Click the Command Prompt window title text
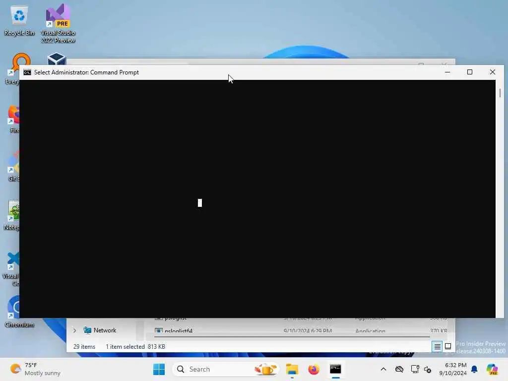Image resolution: width=508 pixels, height=381 pixels. point(86,72)
